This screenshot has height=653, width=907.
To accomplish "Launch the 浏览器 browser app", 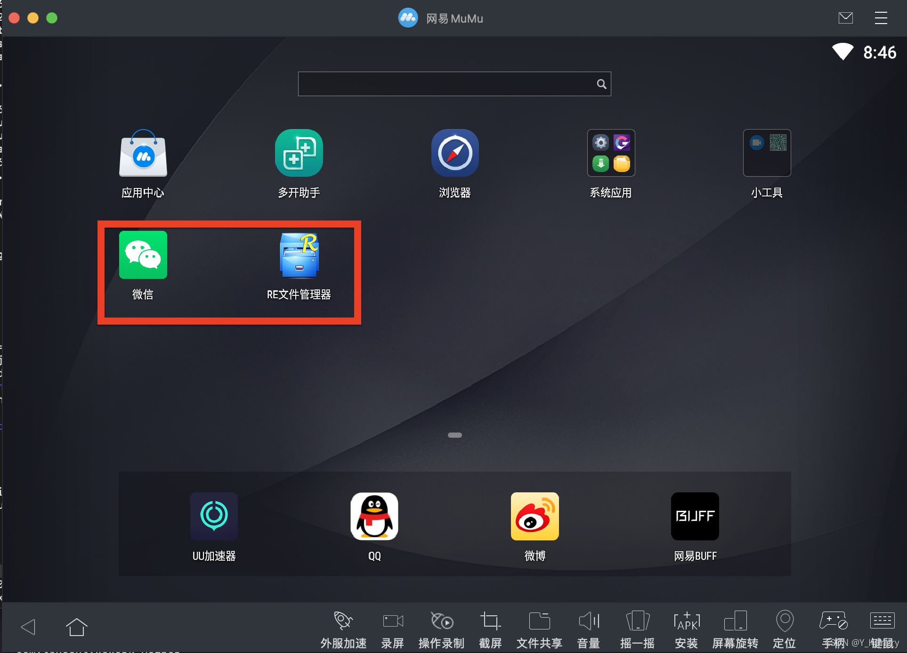I will pyautogui.click(x=455, y=153).
